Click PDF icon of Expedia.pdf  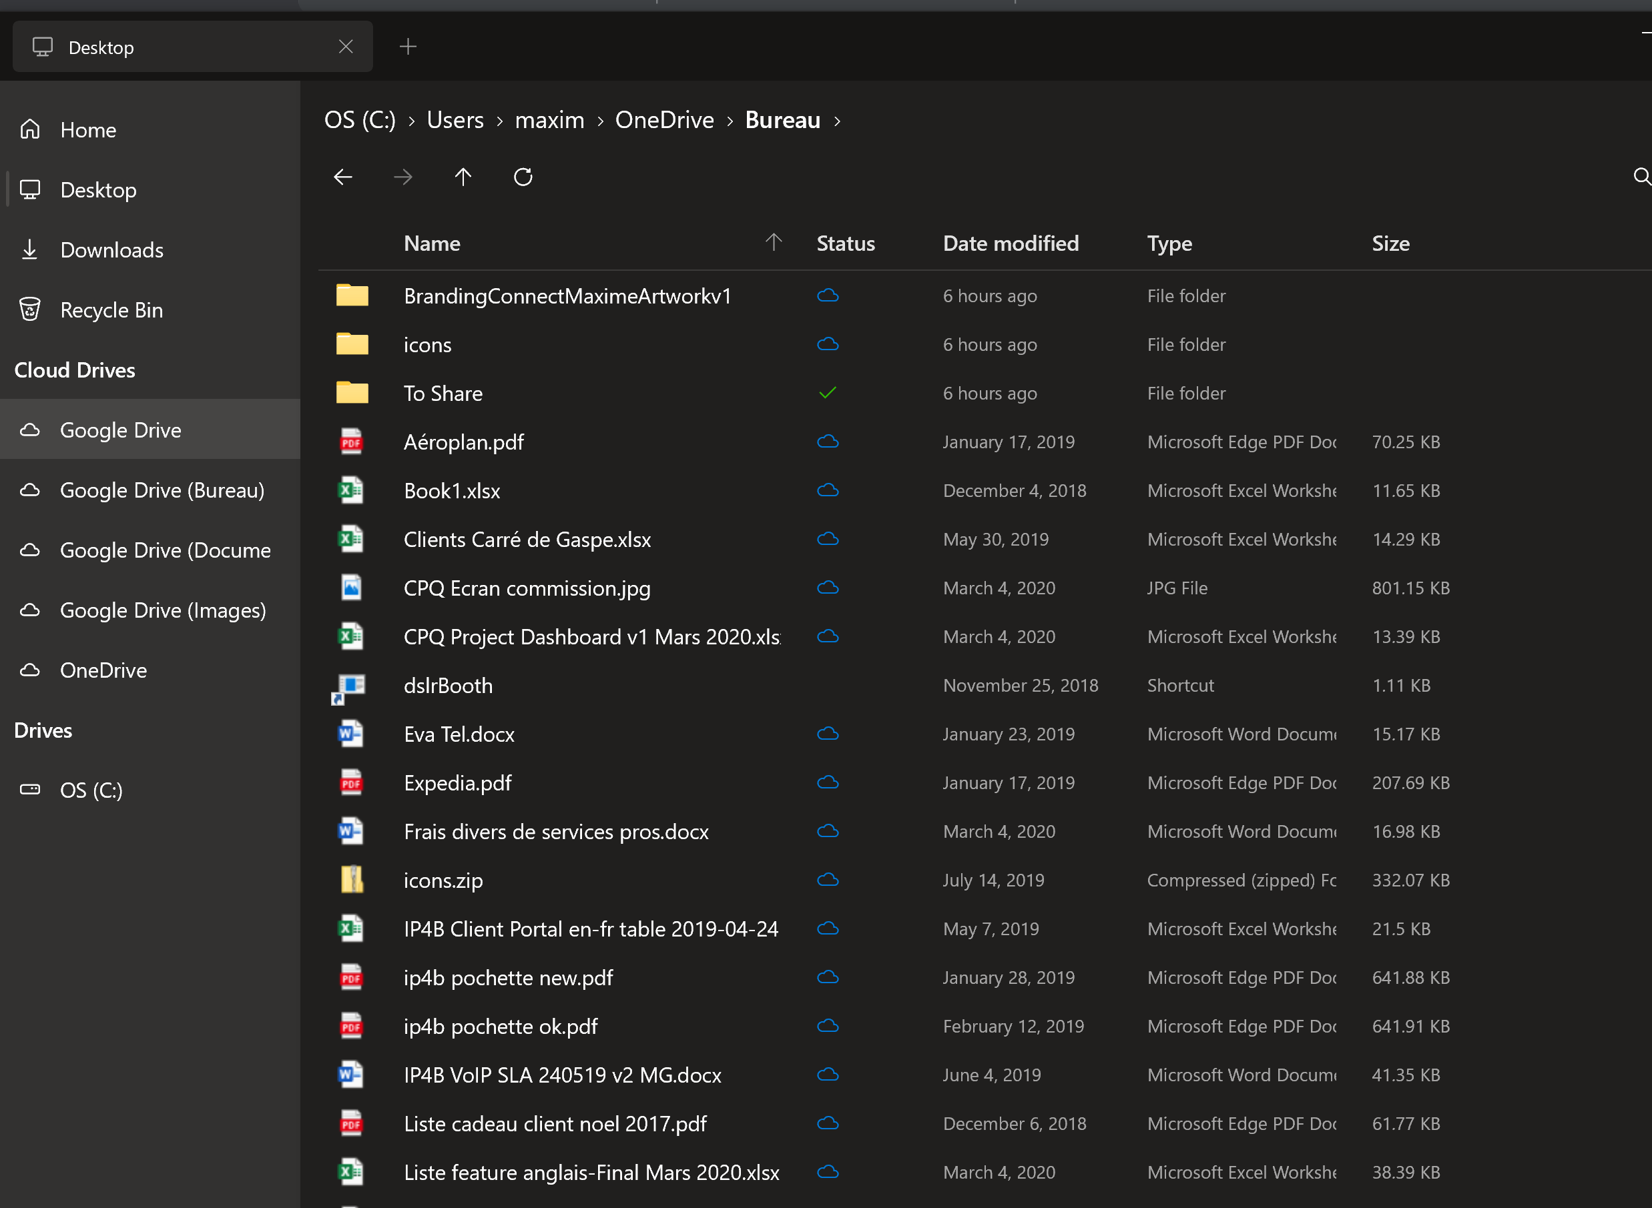[x=352, y=782]
